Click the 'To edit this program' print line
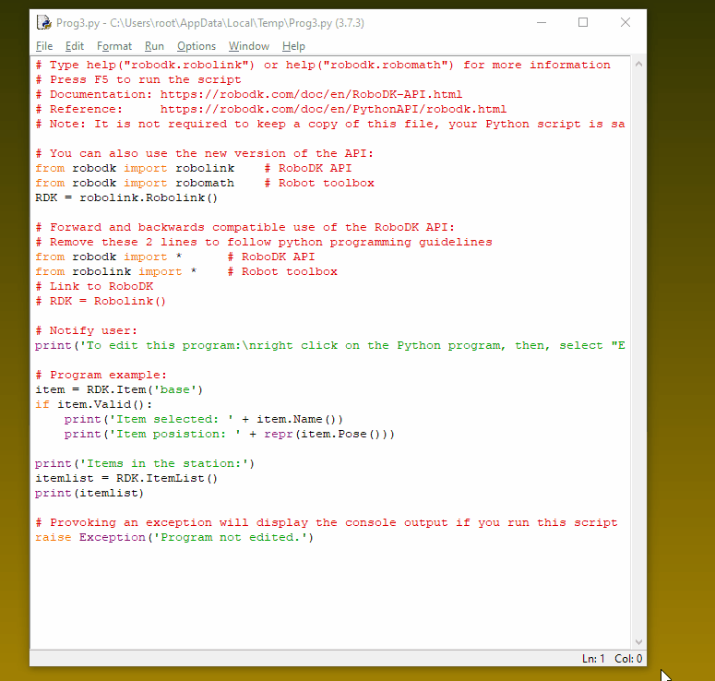Image resolution: width=715 pixels, height=681 pixels. pos(329,346)
